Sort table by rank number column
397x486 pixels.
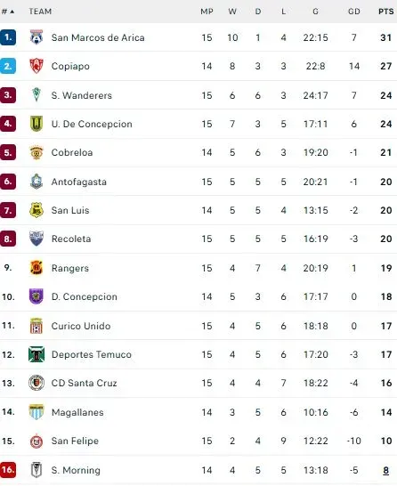pos(8,12)
